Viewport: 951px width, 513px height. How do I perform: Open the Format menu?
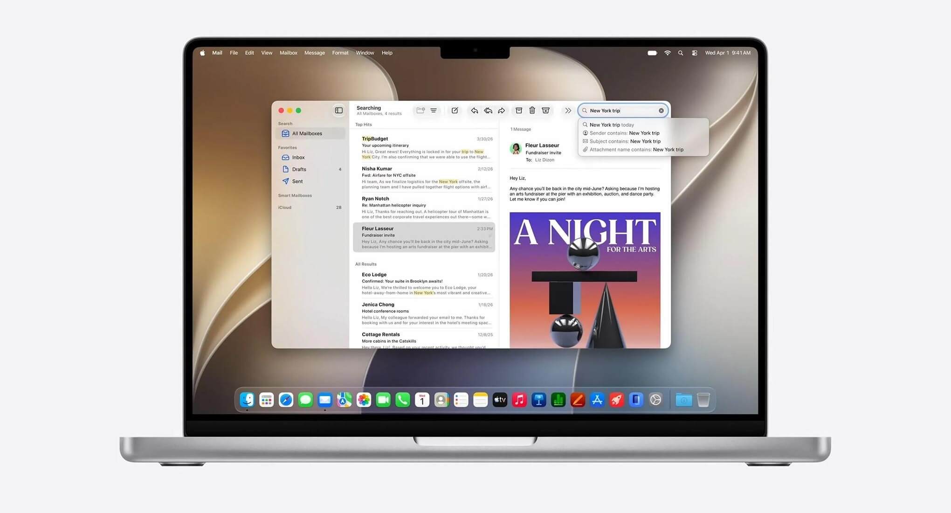[340, 53]
